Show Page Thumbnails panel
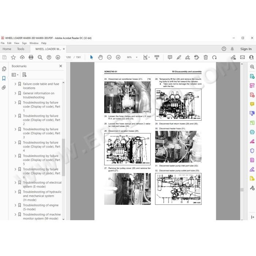The image size is (256, 256). (x=4, y=69)
